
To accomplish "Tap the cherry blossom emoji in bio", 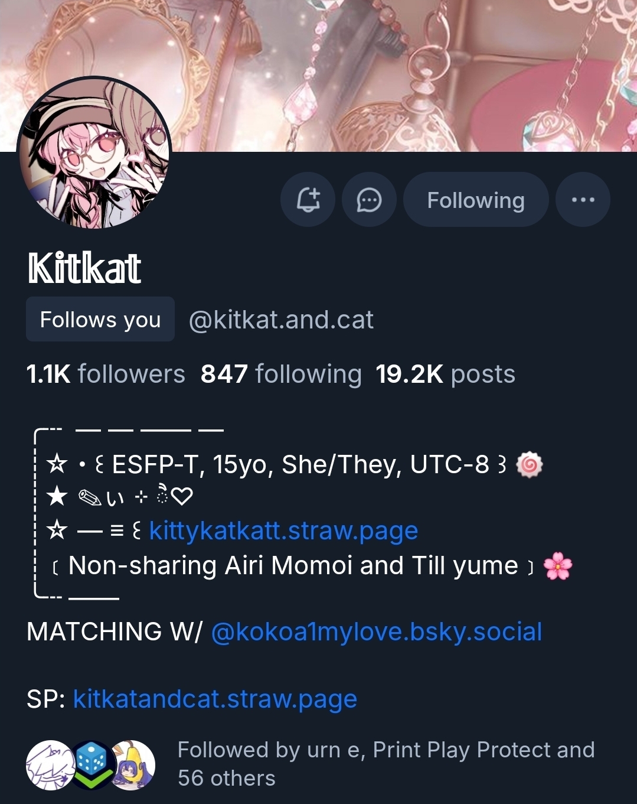I will [x=558, y=566].
